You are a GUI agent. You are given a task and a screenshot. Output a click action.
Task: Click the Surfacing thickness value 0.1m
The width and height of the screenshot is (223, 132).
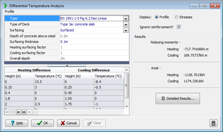click(x=94, y=42)
